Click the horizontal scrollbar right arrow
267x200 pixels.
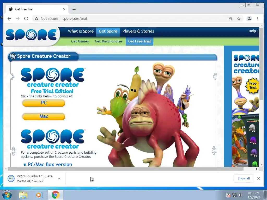tap(257, 169)
